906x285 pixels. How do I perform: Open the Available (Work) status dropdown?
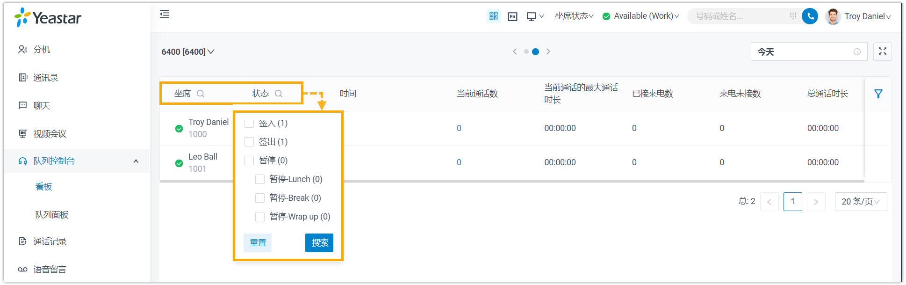(640, 16)
